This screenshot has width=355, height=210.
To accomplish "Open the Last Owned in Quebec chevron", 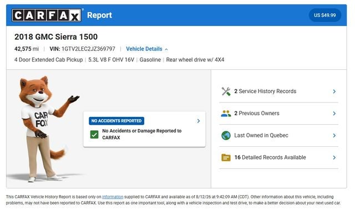I will point(334,135).
